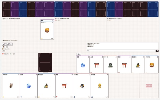Click the ゲリン・コーウェル player name label

(11, 19)
